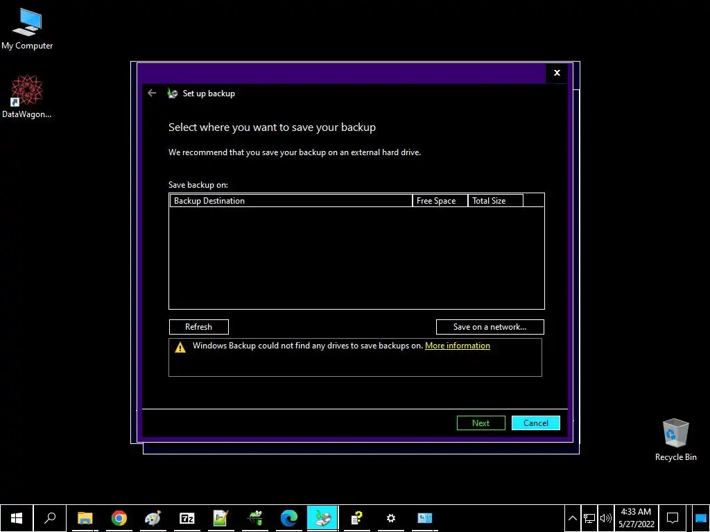
Task: Open the notification center icon
Action: pos(673,518)
